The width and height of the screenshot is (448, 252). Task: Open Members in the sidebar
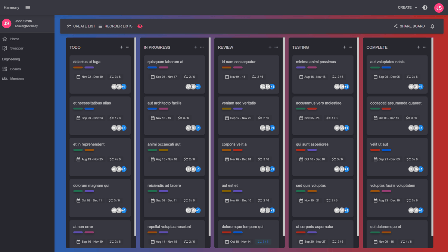(x=17, y=79)
